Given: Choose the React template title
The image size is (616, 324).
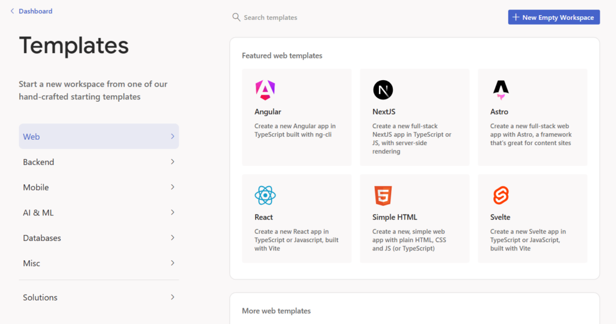Looking at the screenshot, I should (x=263, y=217).
